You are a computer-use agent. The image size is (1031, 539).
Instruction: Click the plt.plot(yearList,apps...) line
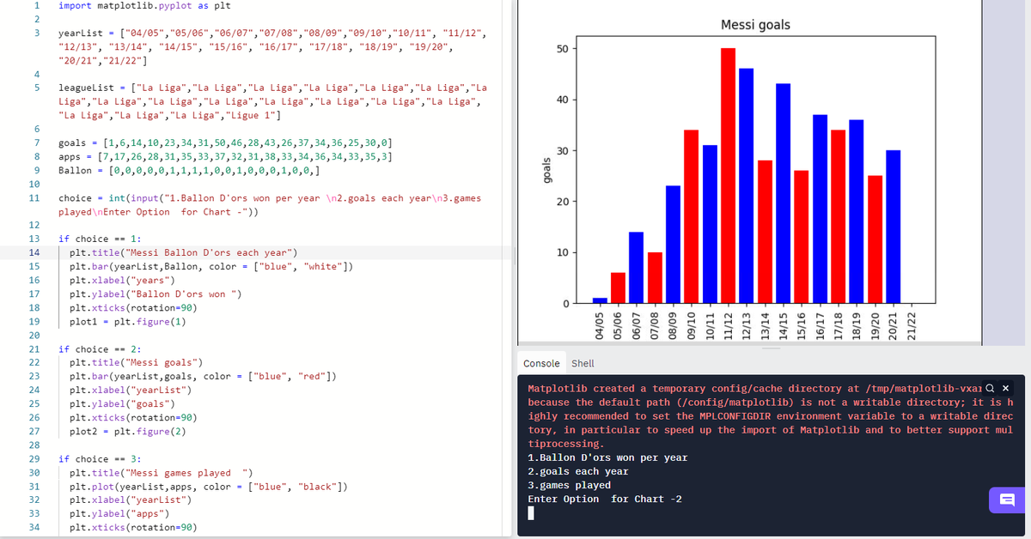click(208, 487)
